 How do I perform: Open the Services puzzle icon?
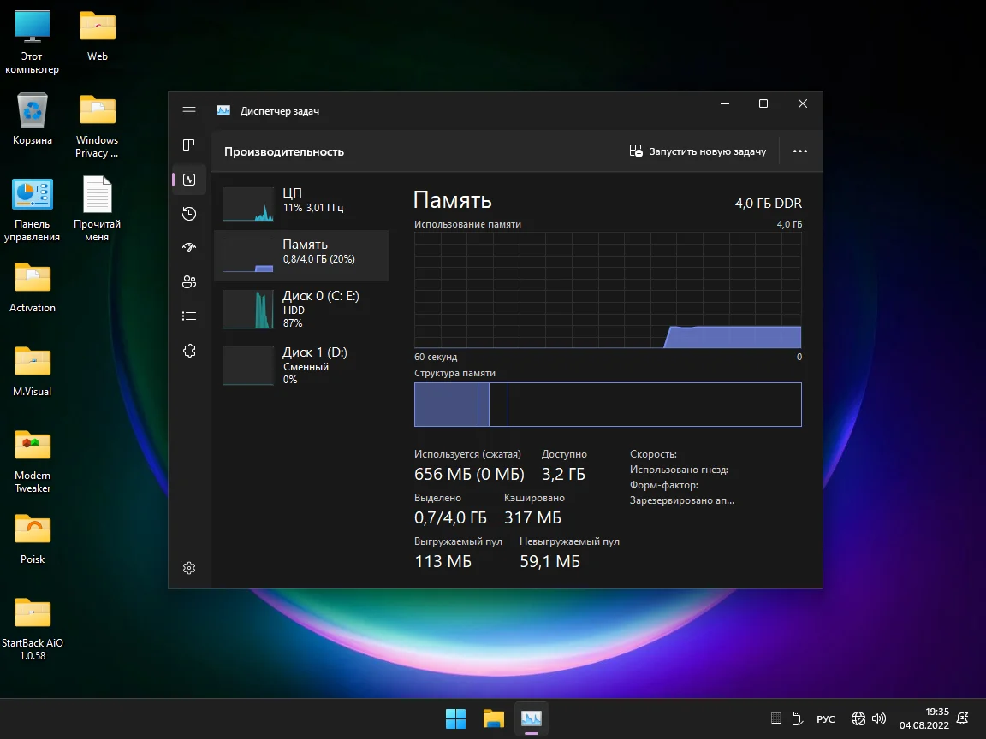coord(189,351)
